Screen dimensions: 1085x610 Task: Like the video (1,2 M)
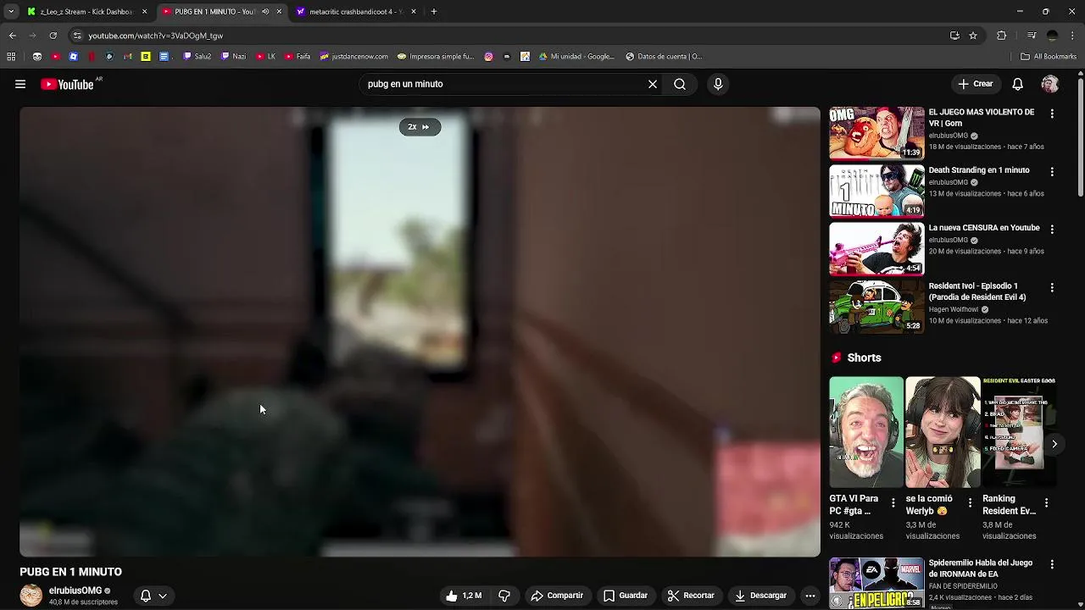pyautogui.click(x=464, y=596)
